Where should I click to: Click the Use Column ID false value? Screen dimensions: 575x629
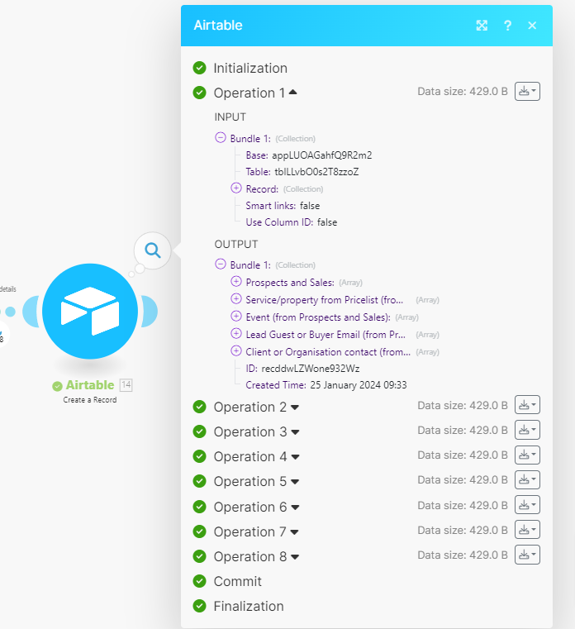pos(327,222)
